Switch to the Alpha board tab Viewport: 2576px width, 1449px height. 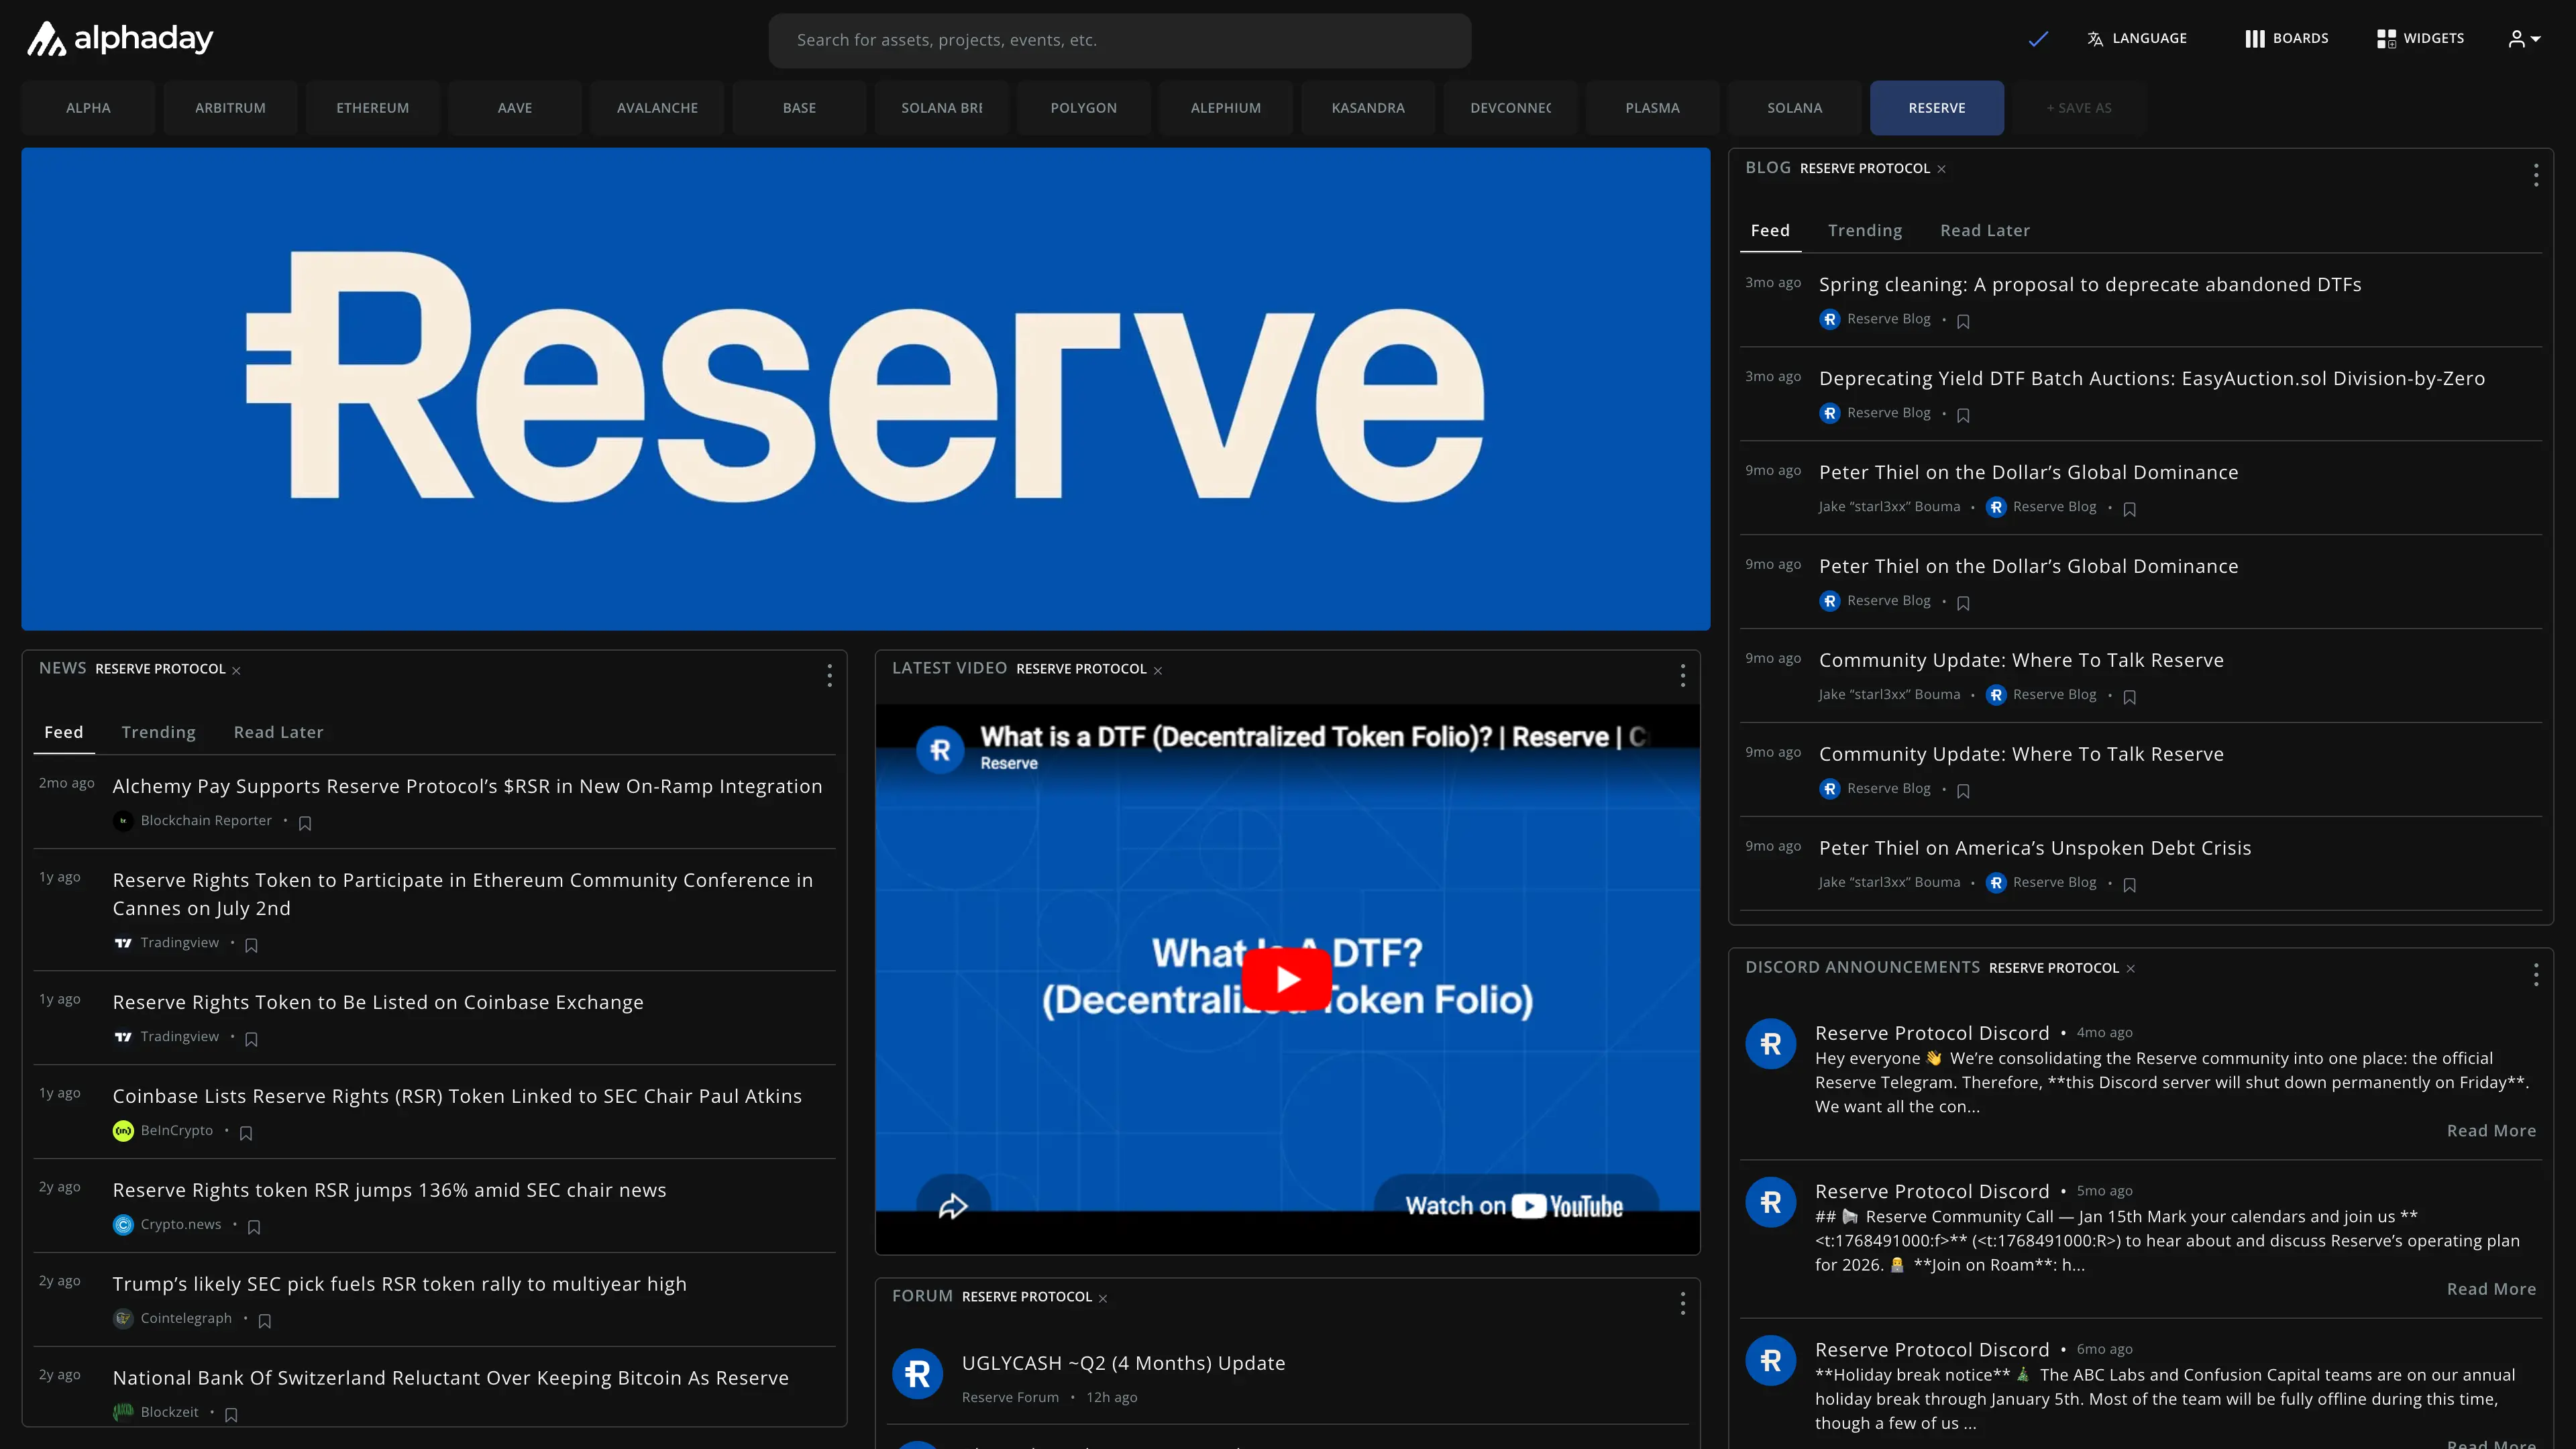click(88, 108)
